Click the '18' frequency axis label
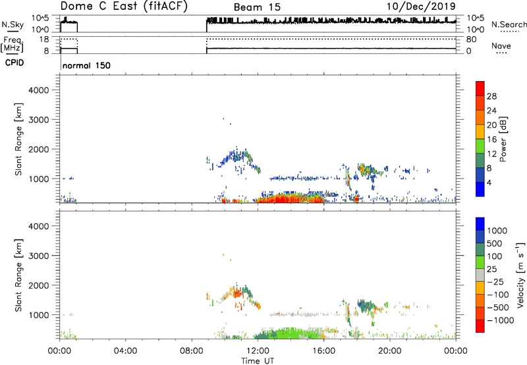The image size is (527, 365). (44, 40)
